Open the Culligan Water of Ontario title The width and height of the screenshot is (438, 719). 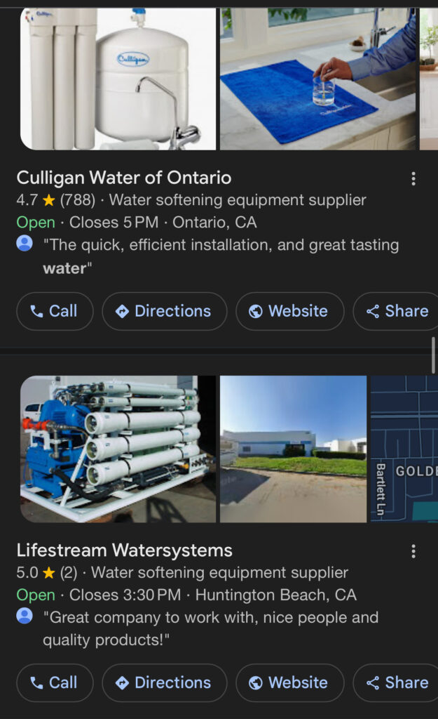point(124,178)
